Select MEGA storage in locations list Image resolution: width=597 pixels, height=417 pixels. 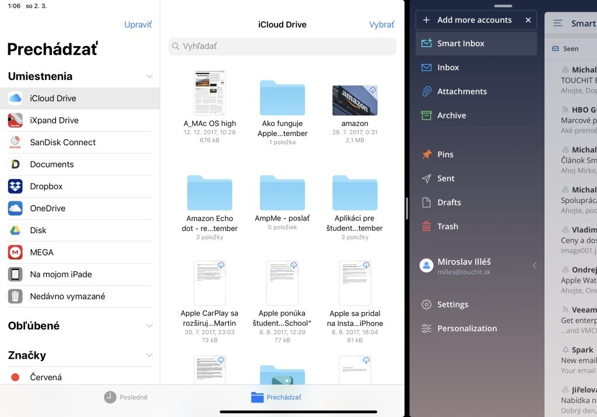(42, 253)
